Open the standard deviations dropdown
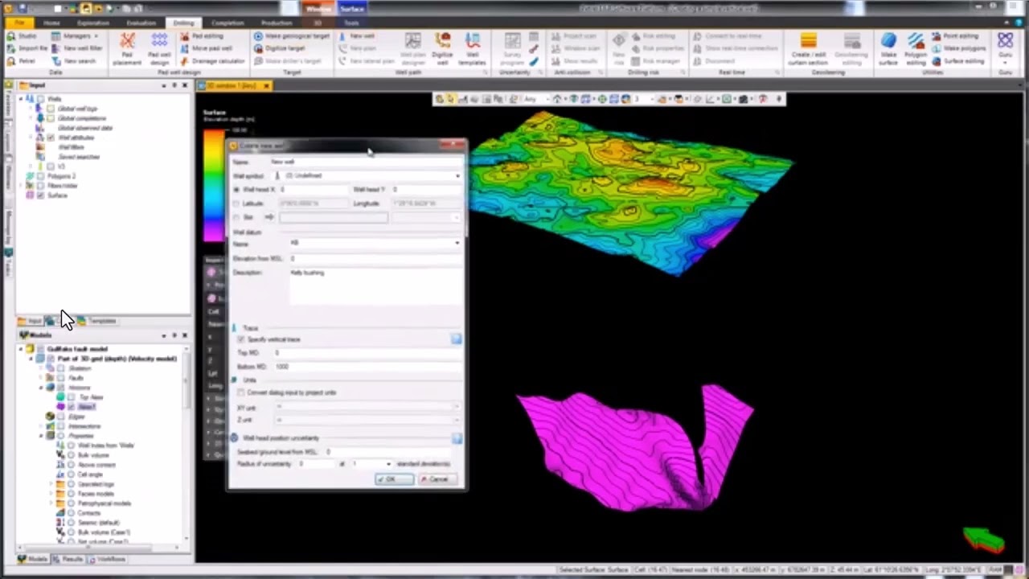 388,464
